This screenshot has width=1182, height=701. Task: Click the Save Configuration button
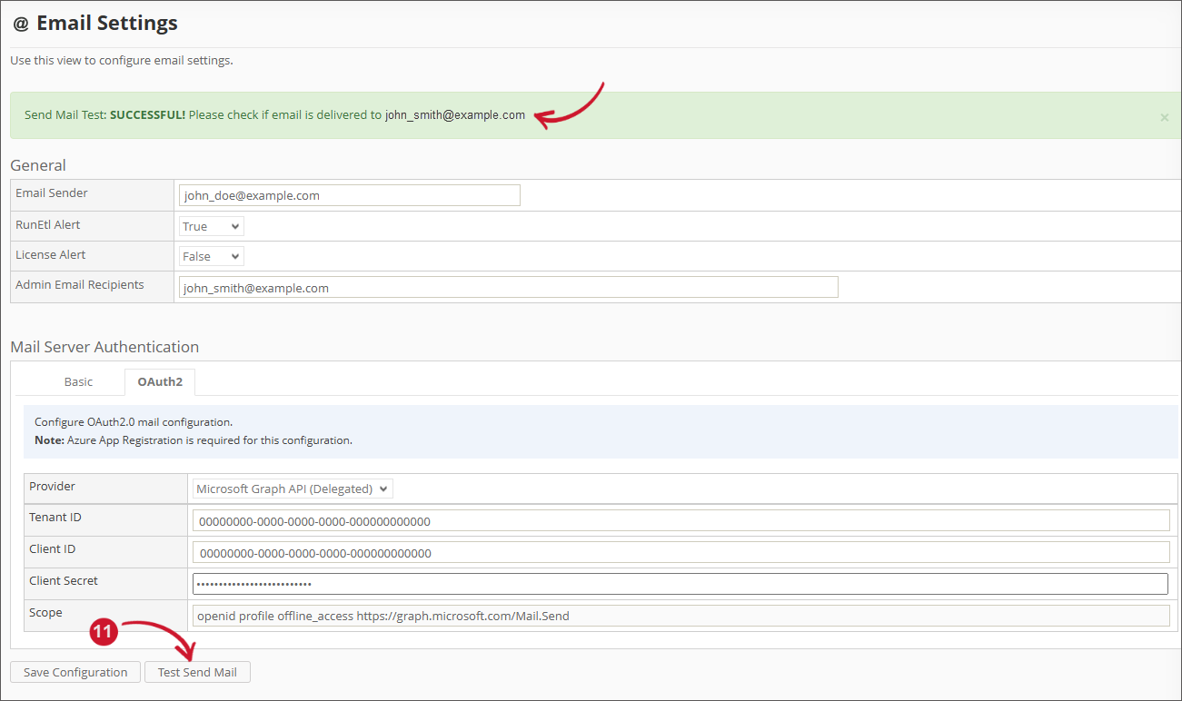point(74,671)
